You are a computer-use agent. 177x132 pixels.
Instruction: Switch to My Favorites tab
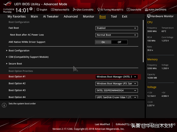17,16
